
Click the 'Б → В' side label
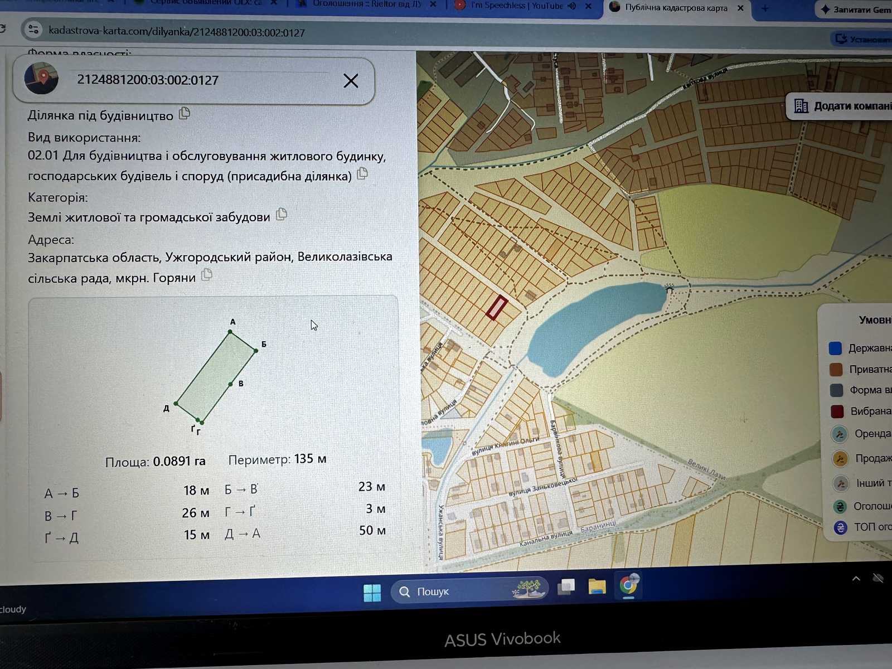(x=241, y=489)
